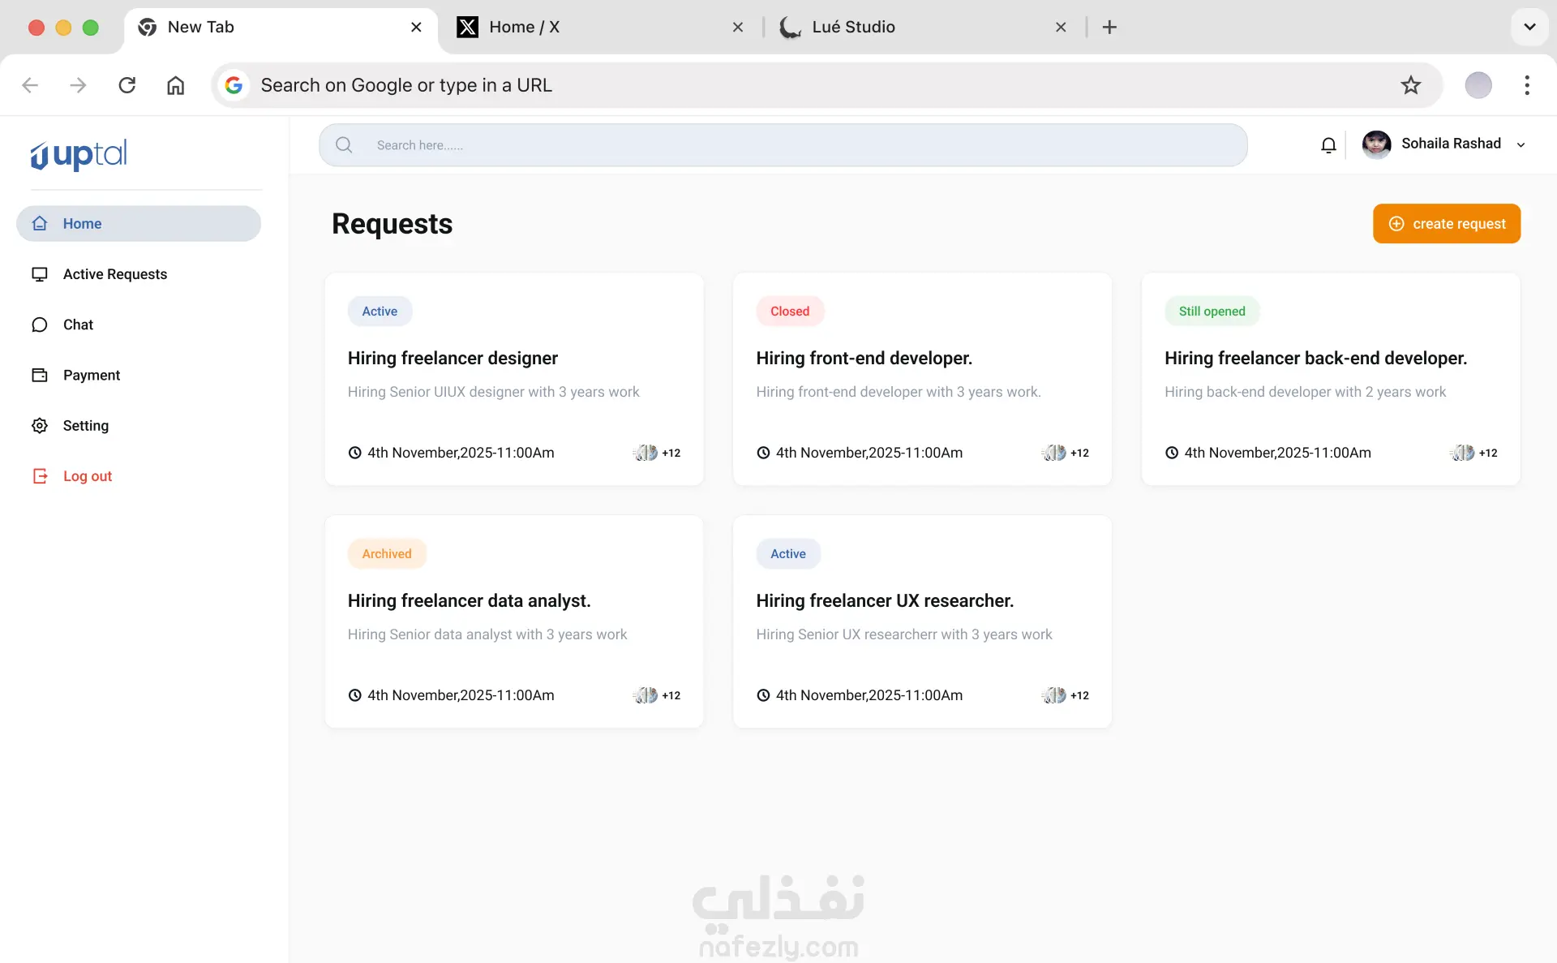Open Setting in the sidebar
Image resolution: width=1557 pixels, height=963 pixels.
pos(85,425)
